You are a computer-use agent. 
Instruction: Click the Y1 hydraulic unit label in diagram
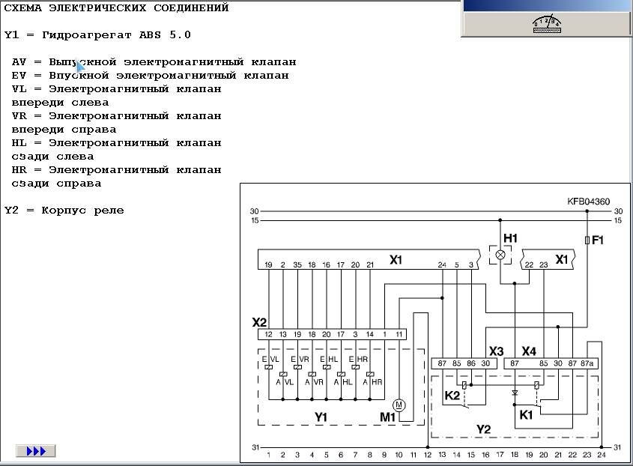tap(321, 416)
